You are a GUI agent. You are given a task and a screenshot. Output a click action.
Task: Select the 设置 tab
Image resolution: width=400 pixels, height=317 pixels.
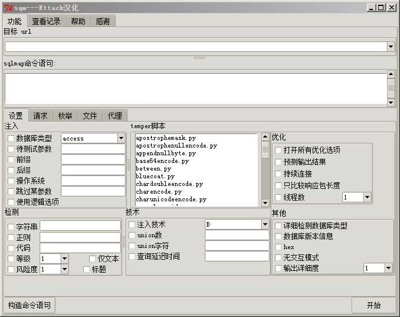tap(16, 116)
